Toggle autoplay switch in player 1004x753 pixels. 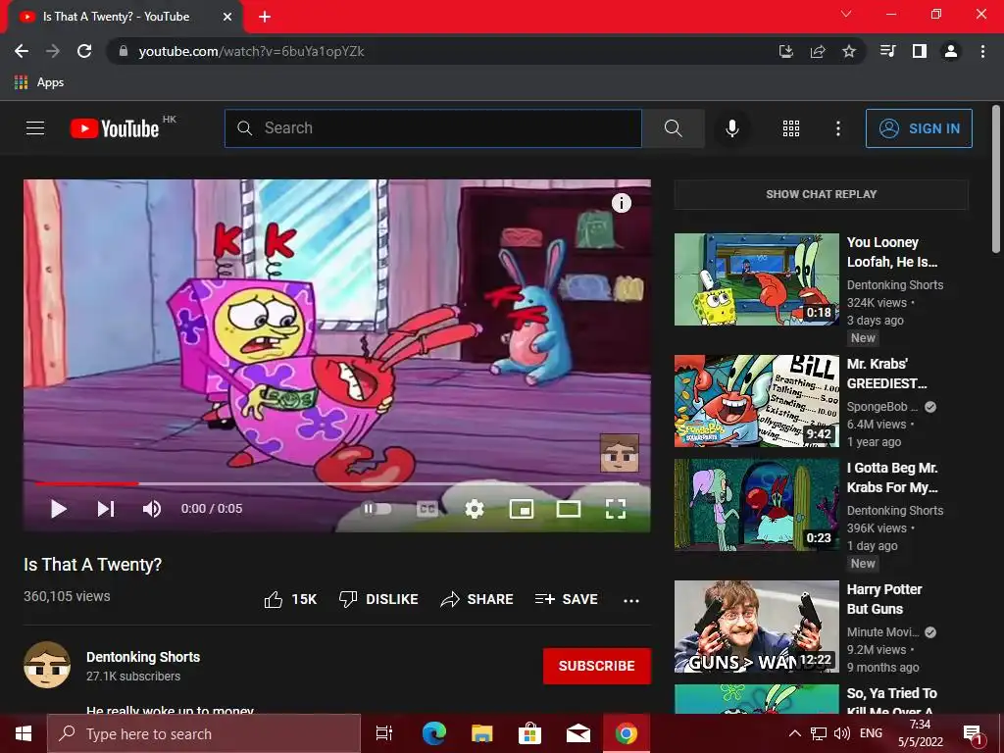coord(377,509)
